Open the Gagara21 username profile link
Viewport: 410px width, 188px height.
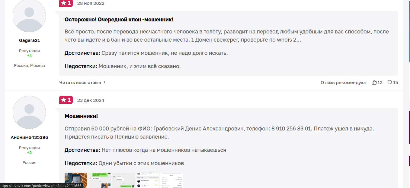click(x=29, y=40)
